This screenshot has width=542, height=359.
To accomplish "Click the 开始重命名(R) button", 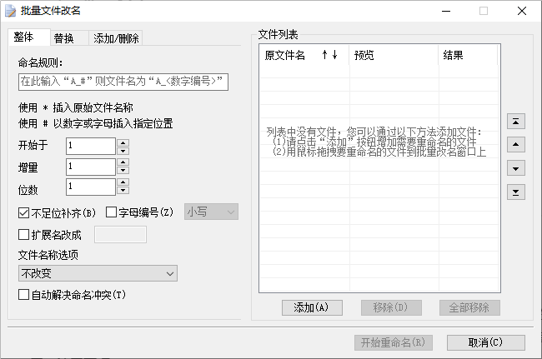I will point(394,342).
